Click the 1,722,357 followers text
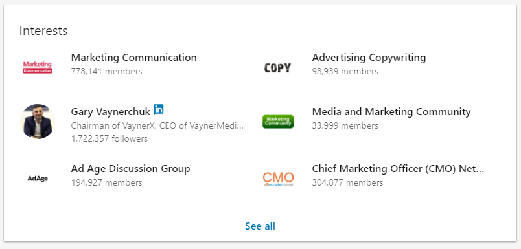This screenshot has height=249, width=521. pos(110,138)
